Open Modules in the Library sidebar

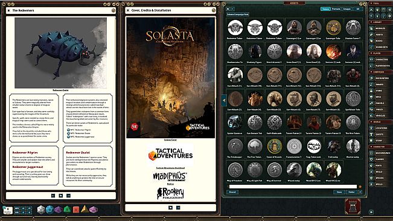[x=380, y=28]
